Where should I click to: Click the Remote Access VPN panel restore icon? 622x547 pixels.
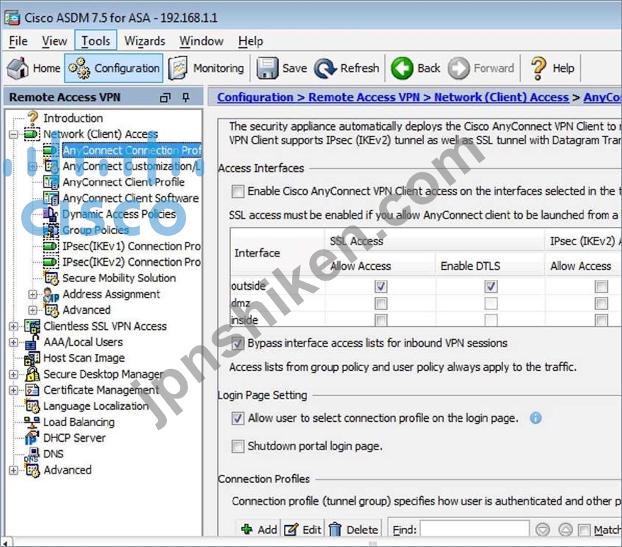165,98
